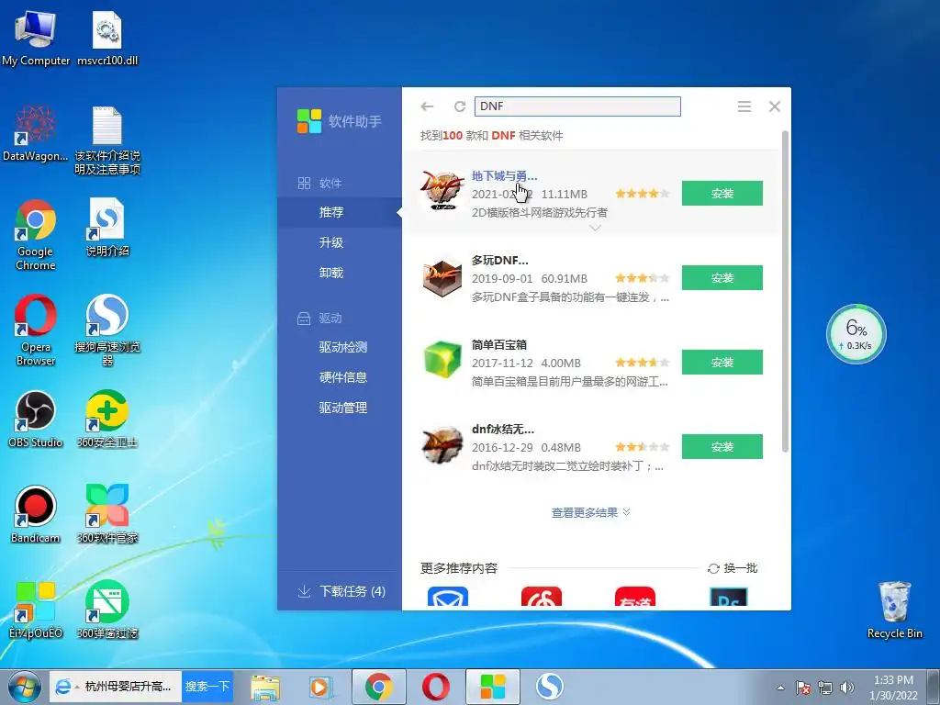Click the 6% speed floating widget
This screenshot has width=940, height=705.
[x=856, y=334]
